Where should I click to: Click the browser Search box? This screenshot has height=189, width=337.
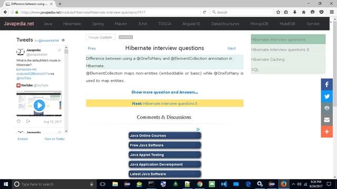point(241,12)
